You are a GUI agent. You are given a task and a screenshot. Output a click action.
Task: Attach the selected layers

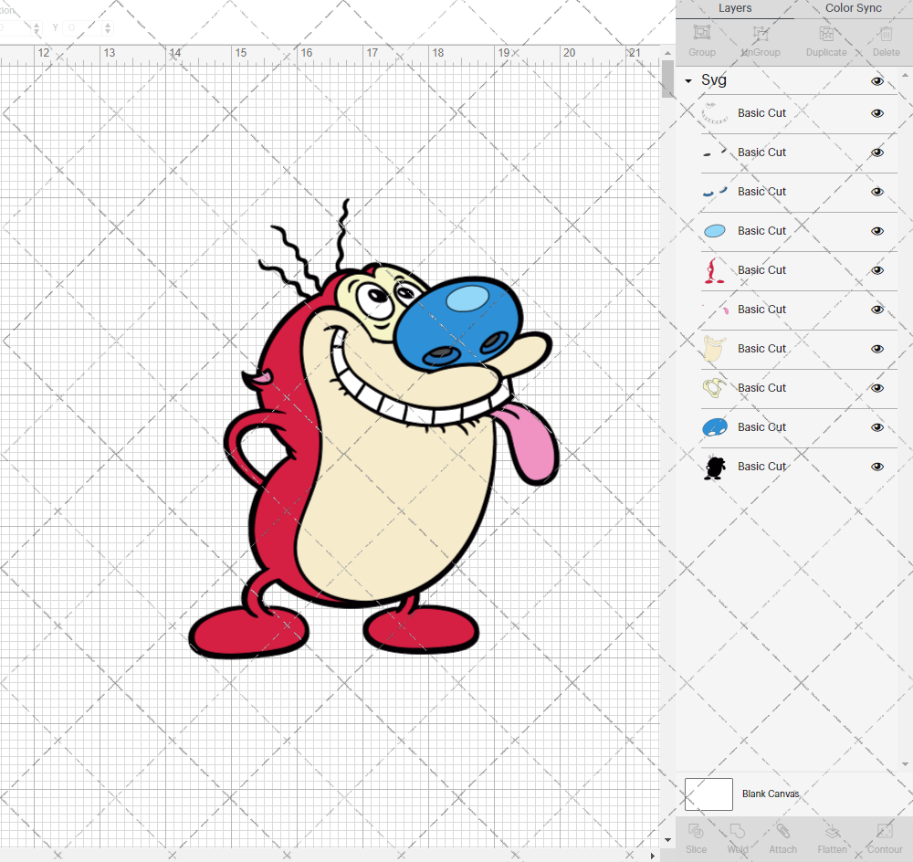click(782, 837)
